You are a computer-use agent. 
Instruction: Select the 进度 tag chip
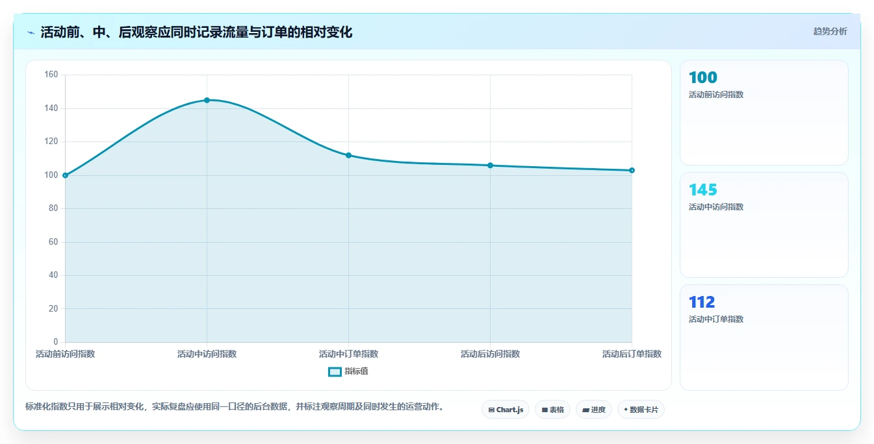click(594, 410)
